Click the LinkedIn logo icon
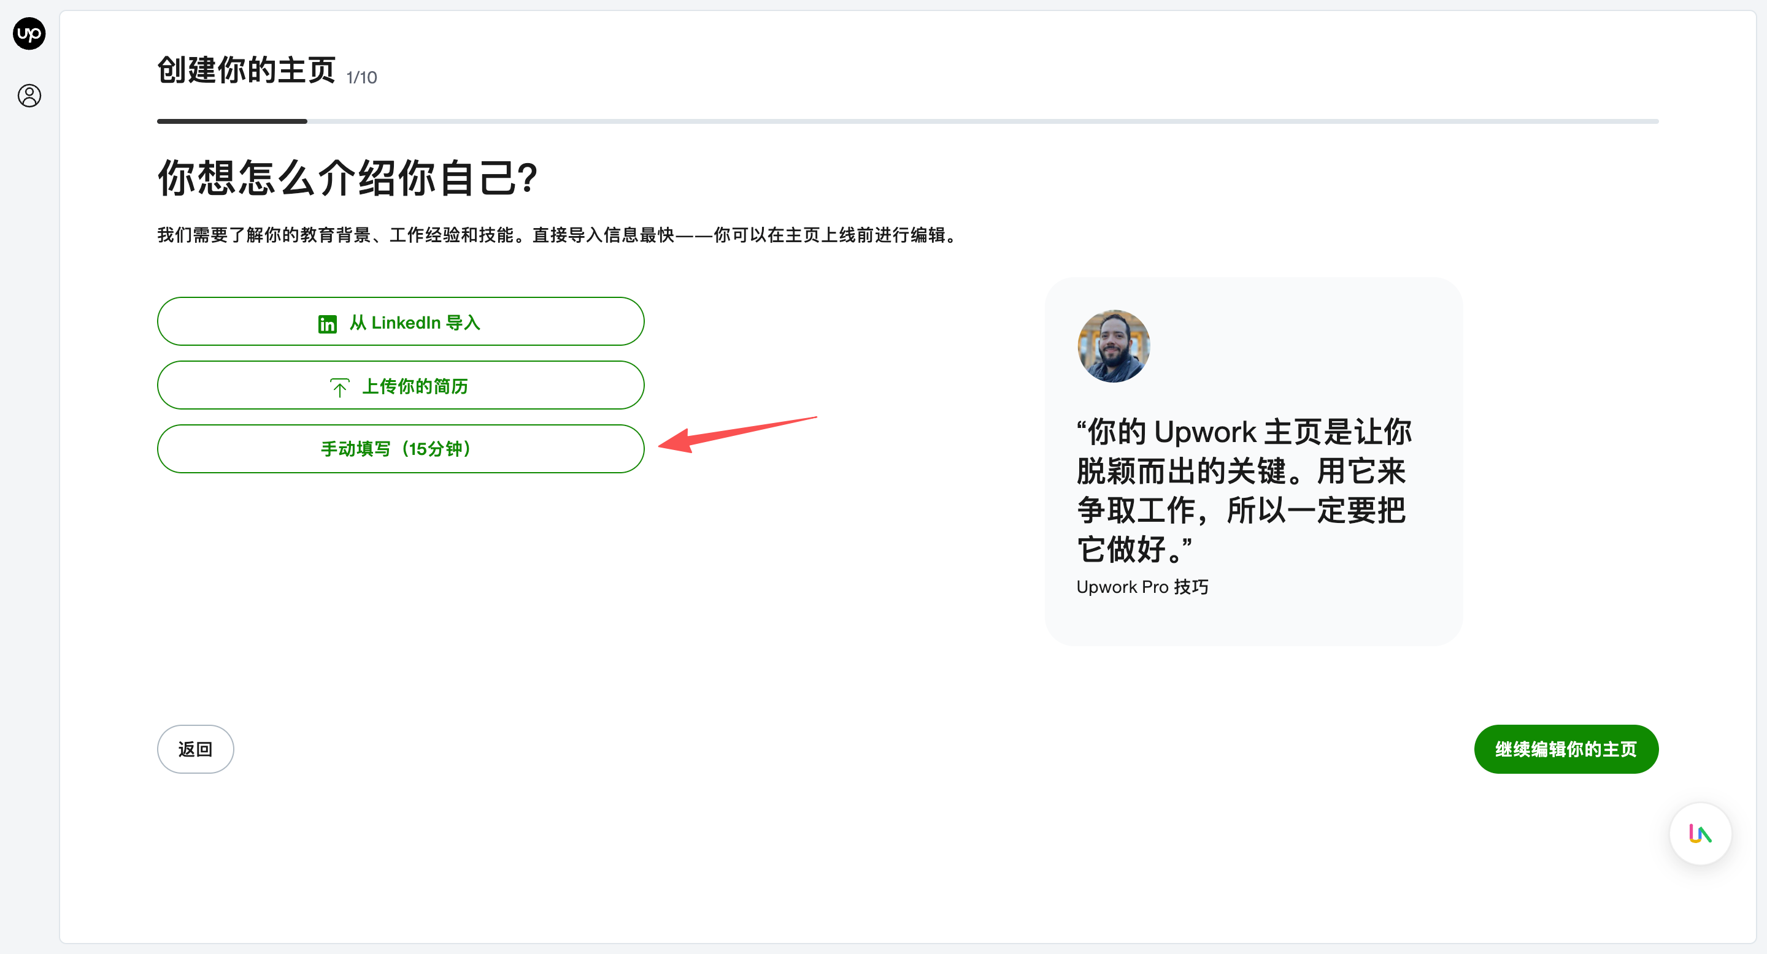The image size is (1767, 954). click(327, 324)
